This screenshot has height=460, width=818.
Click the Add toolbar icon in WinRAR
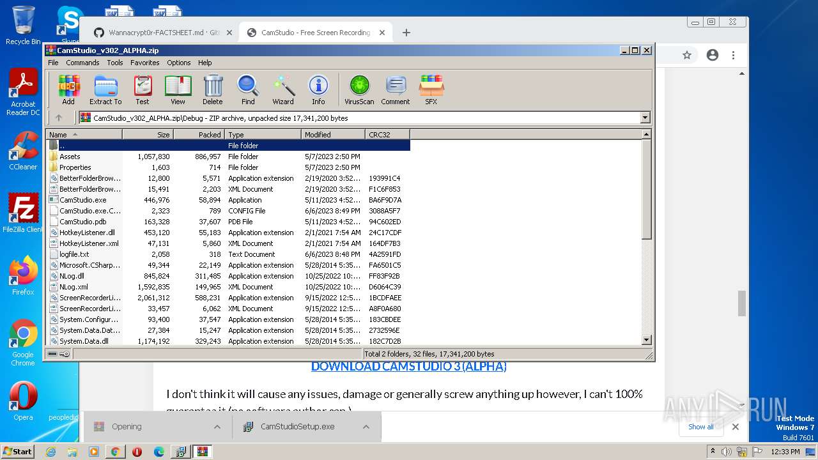[x=68, y=90]
